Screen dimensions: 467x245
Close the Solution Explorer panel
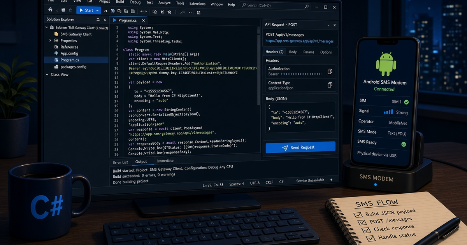tap(105, 19)
